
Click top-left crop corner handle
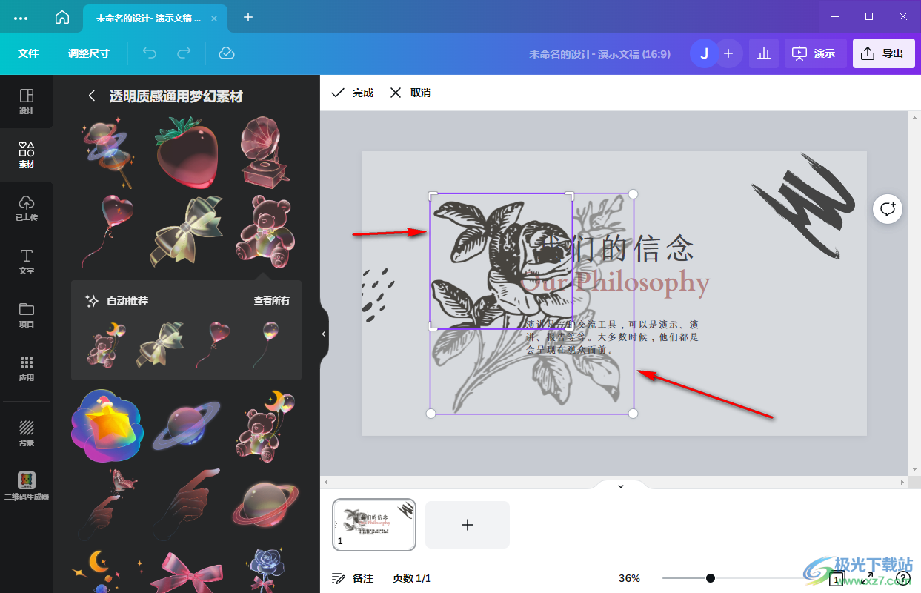pos(433,196)
